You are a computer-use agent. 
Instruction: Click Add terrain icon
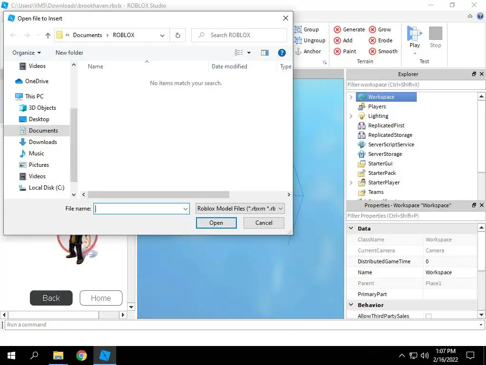tap(337, 40)
